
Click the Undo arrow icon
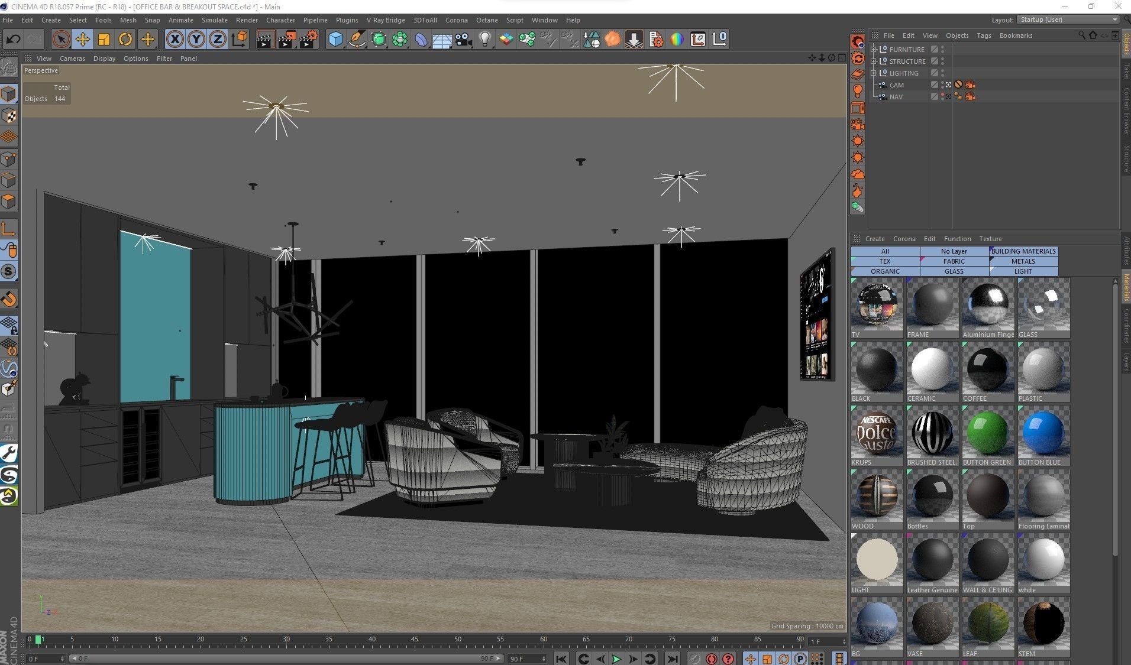pyautogui.click(x=13, y=40)
